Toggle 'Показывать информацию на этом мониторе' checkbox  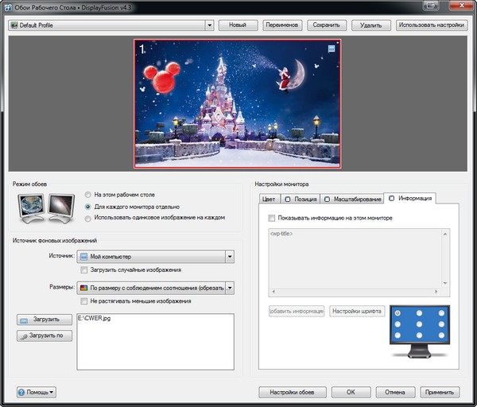click(x=272, y=218)
